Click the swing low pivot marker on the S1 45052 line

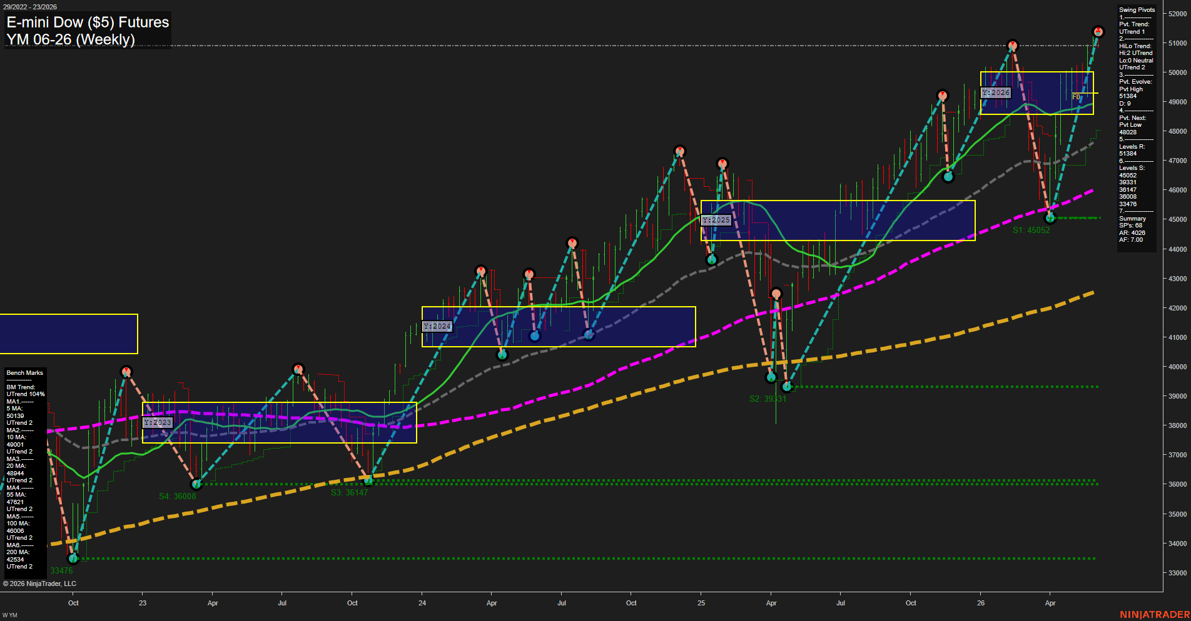coord(1050,218)
